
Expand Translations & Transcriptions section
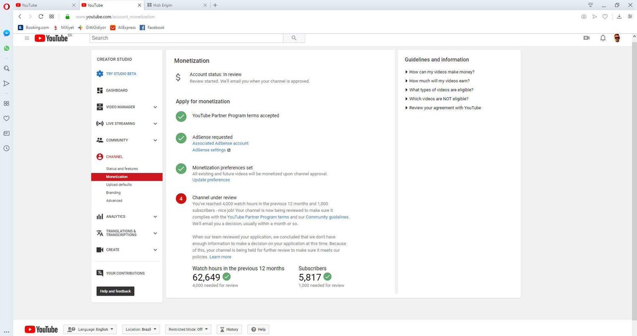tap(155, 233)
